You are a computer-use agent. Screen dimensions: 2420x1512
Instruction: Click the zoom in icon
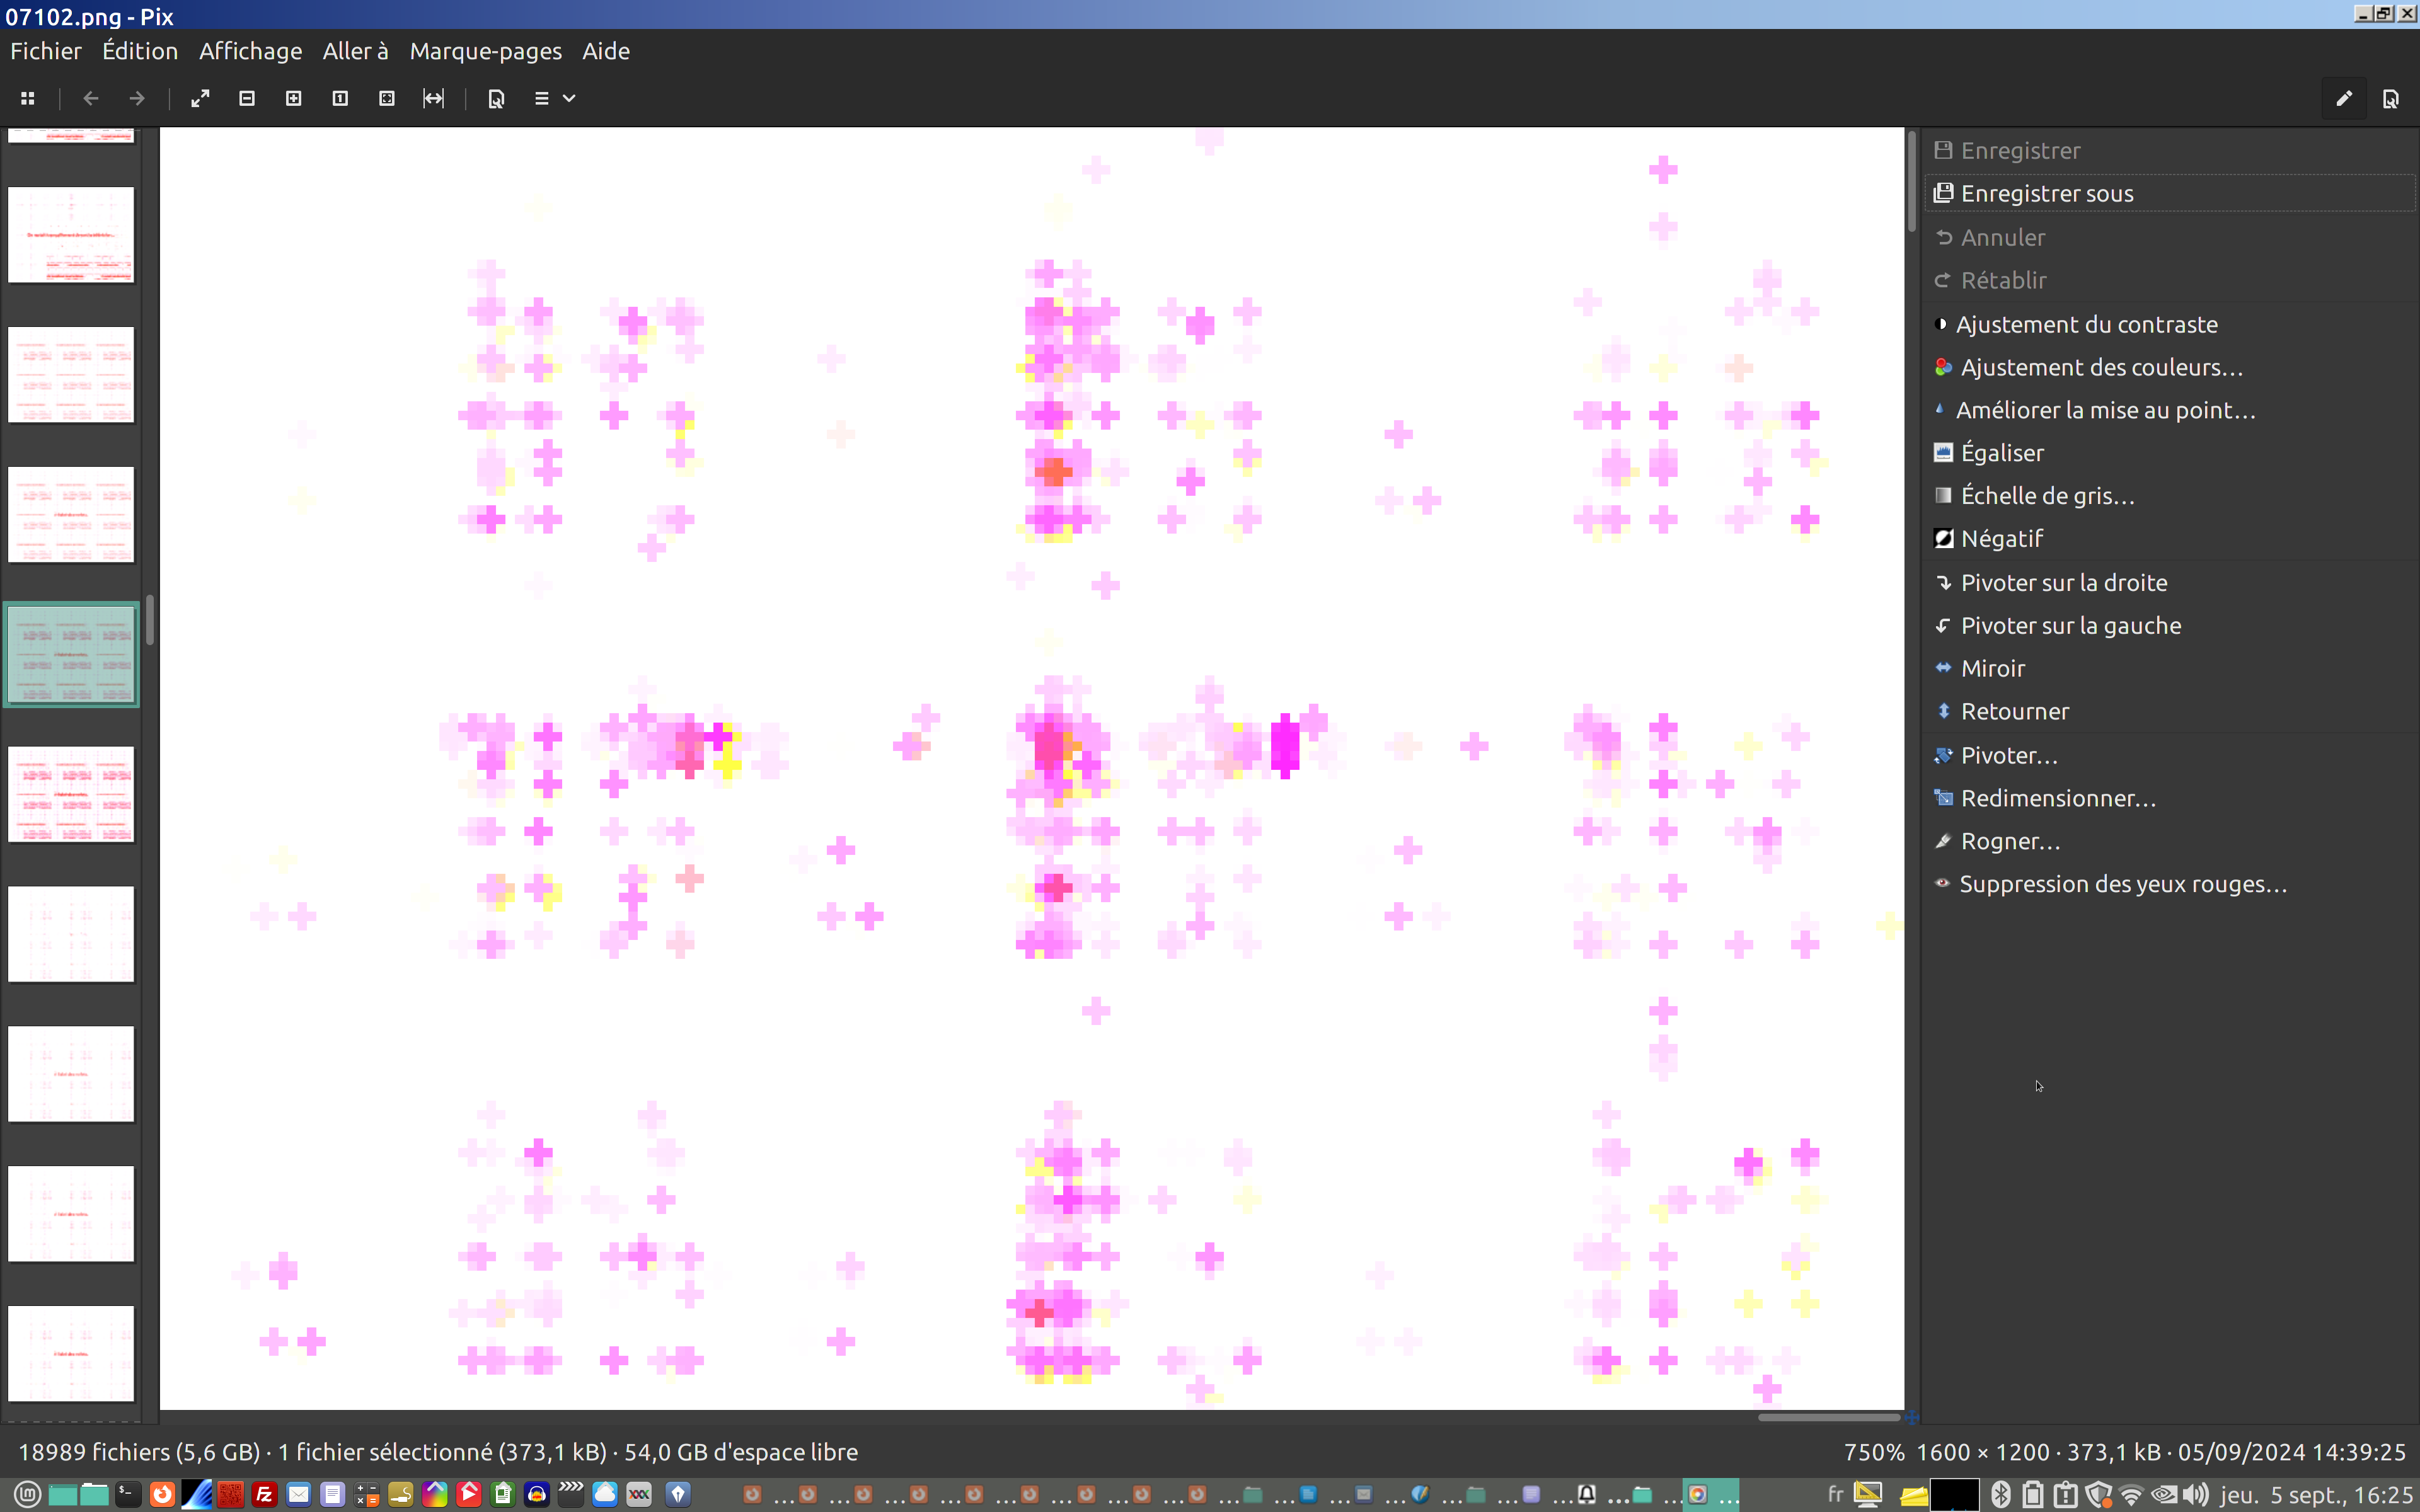tap(293, 98)
